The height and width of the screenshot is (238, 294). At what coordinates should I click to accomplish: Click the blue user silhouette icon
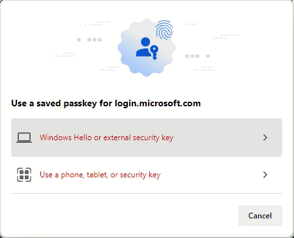coord(143,47)
